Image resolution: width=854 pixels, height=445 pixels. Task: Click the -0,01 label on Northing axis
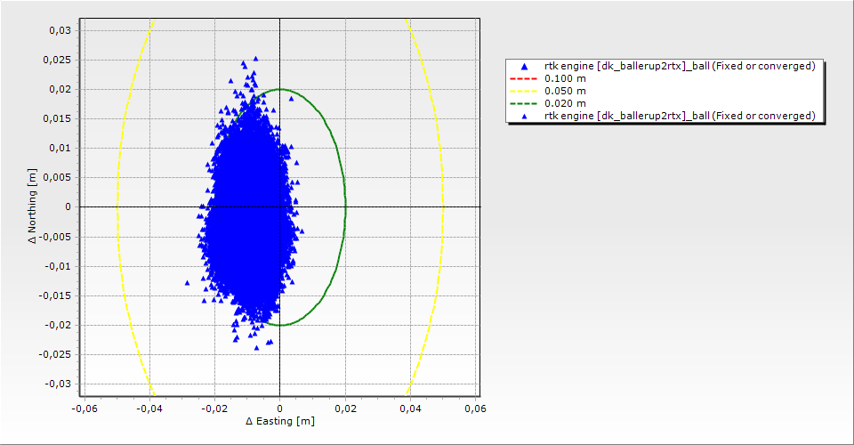(58, 266)
